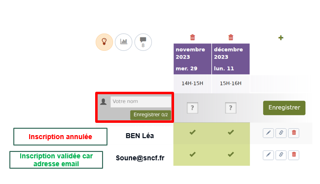
Task: Click the large Enregistrer button
Action: pyautogui.click(x=284, y=108)
